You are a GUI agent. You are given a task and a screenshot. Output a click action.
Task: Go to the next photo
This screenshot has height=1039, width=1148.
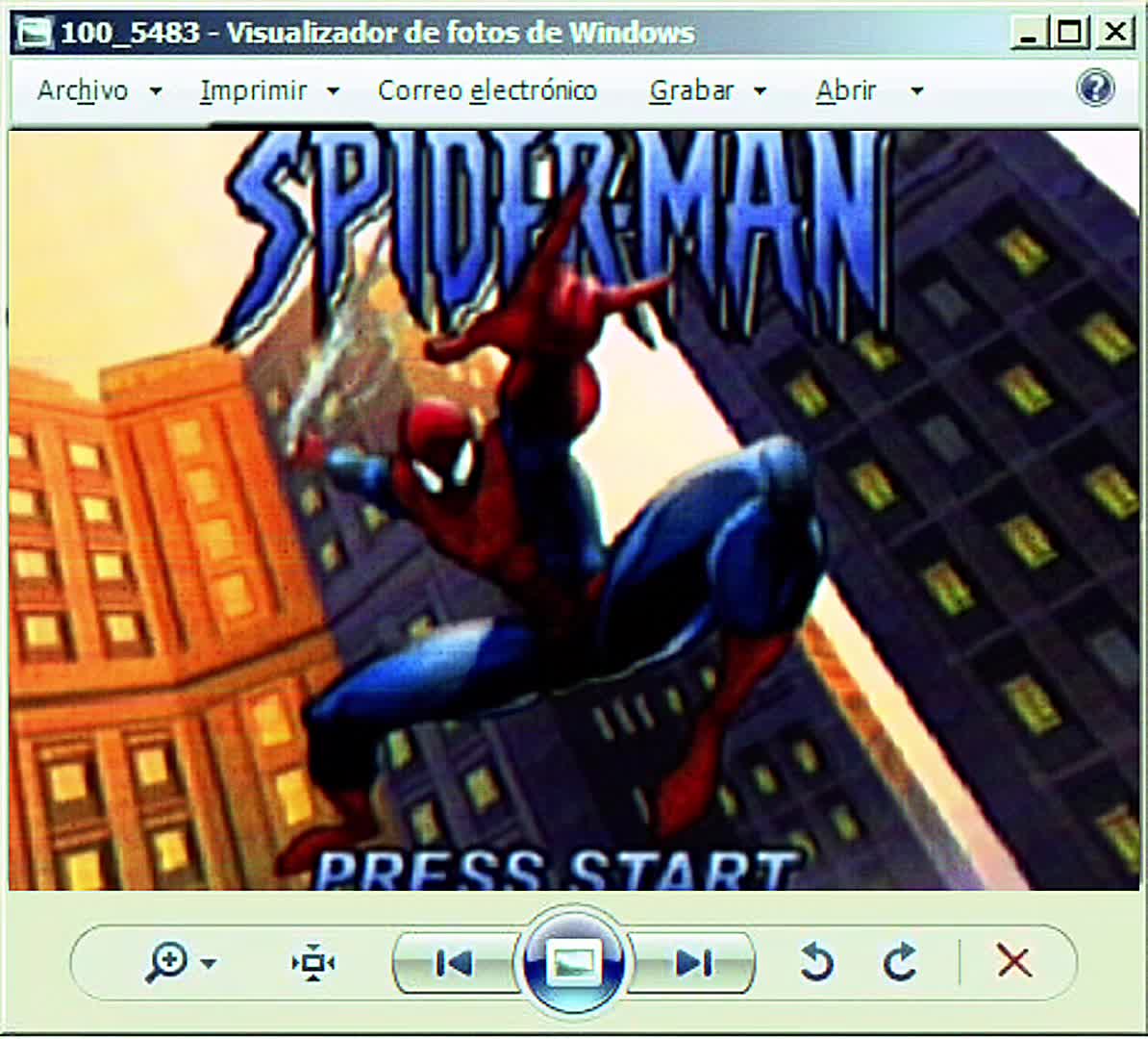[692, 963]
